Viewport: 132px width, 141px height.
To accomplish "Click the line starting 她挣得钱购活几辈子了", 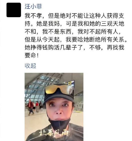I will click(74, 48).
